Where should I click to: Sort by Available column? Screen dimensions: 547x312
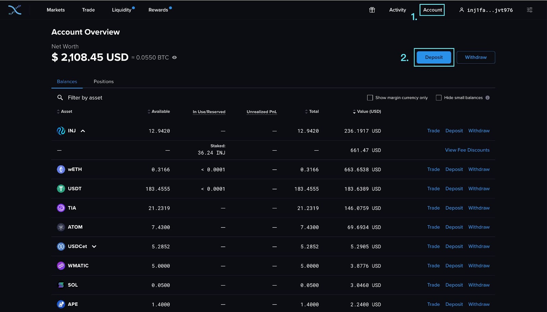[159, 112]
